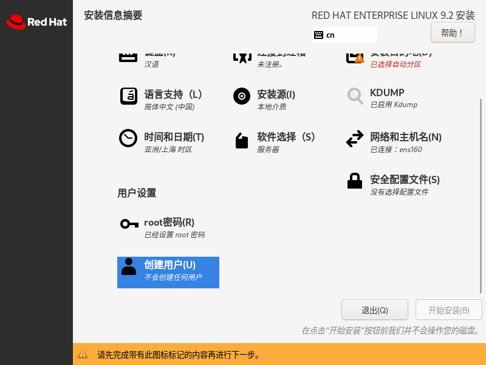Open 安全配置文件 padlock icon
Viewport: 486px width, 365px height.
click(355, 181)
